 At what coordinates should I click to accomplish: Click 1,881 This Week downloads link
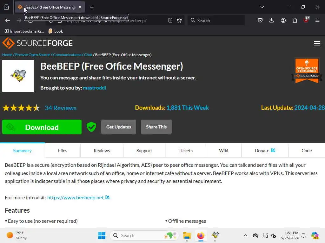188,108
